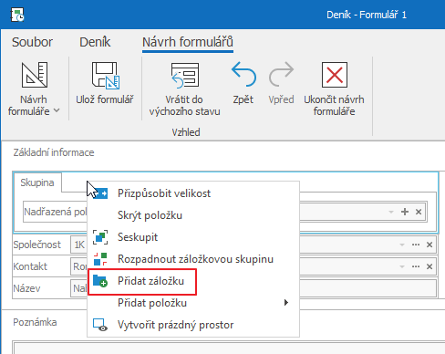Click the app icon in title bar
This screenshot has height=354, width=445.
(x=17, y=15)
